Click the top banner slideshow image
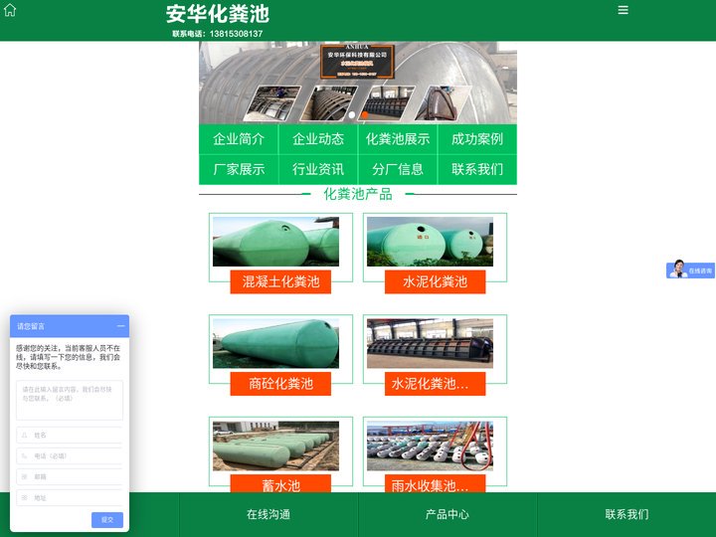 coord(358,83)
